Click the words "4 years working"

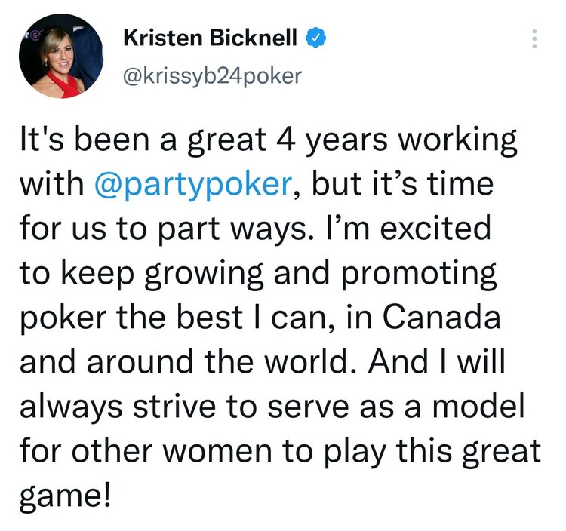click(x=396, y=141)
